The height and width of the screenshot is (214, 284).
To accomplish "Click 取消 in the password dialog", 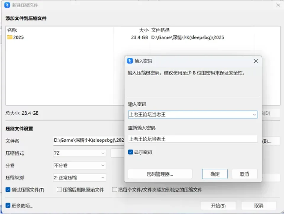I will (x=245, y=174).
